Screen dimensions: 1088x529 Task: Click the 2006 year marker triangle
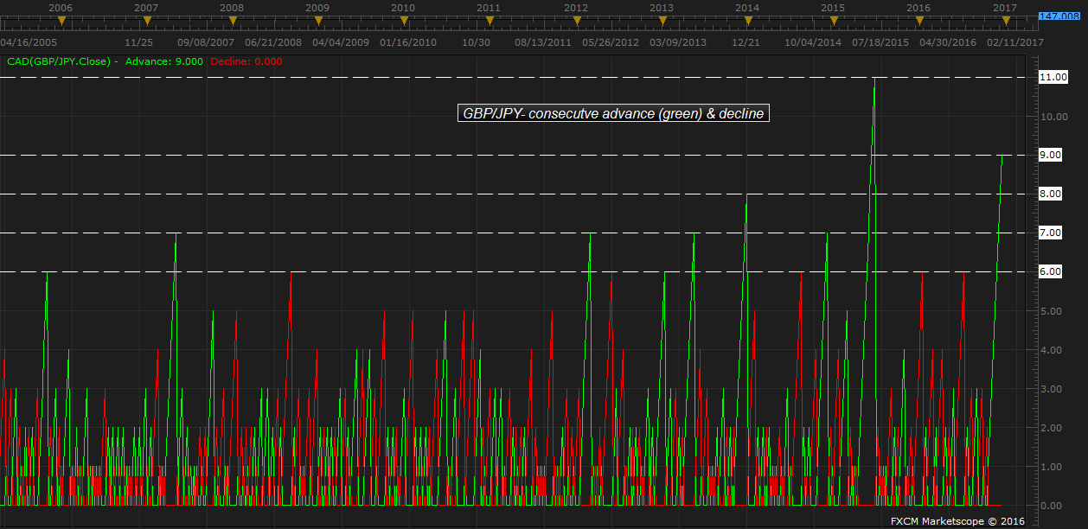pyautogui.click(x=61, y=21)
